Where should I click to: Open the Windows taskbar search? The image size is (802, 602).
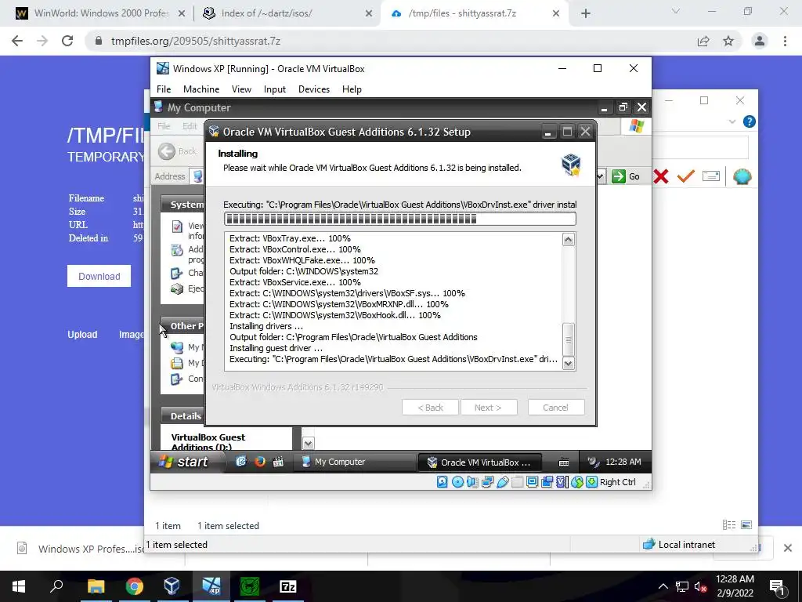pos(56,586)
